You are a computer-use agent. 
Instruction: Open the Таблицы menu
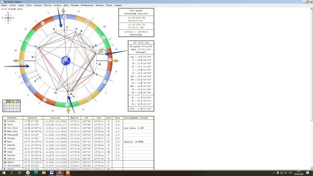click(99, 5)
